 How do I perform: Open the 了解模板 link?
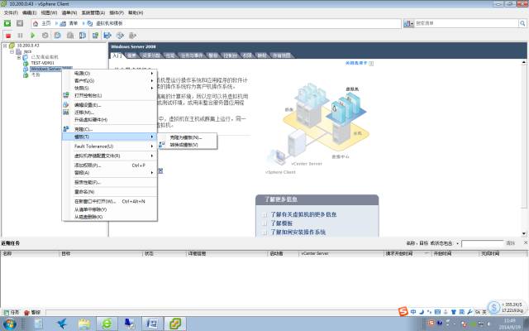[282, 223]
